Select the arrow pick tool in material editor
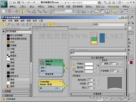Image resolution: width=136 pixels, height=102 pixels. (x=3, y=24)
